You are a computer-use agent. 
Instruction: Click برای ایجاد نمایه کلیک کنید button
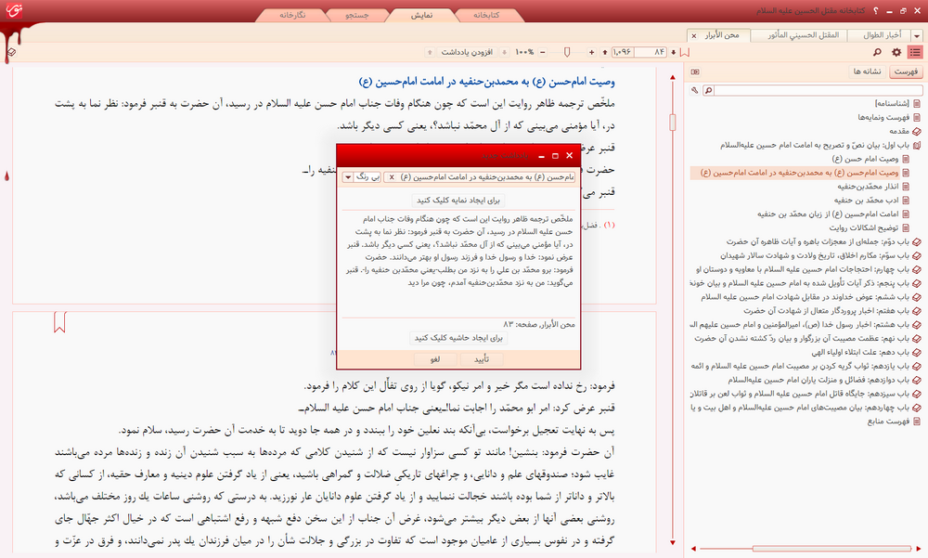pyautogui.click(x=458, y=201)
